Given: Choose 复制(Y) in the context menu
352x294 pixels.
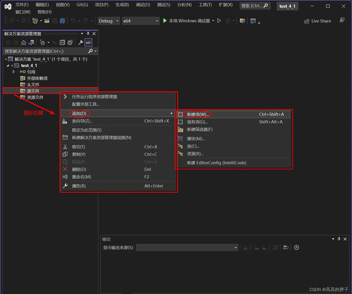Looking at the screenshot, I should (118, 154).
